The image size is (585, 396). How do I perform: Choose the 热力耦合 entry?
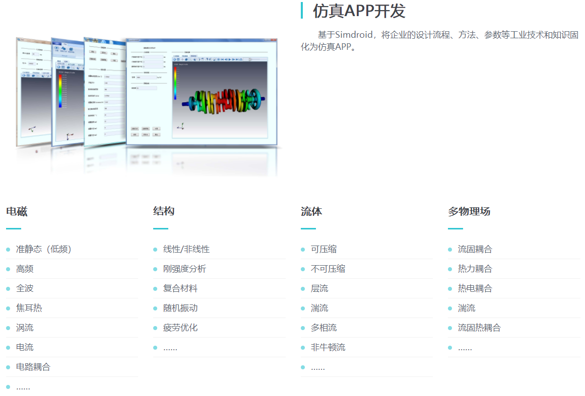click(475, 269)
